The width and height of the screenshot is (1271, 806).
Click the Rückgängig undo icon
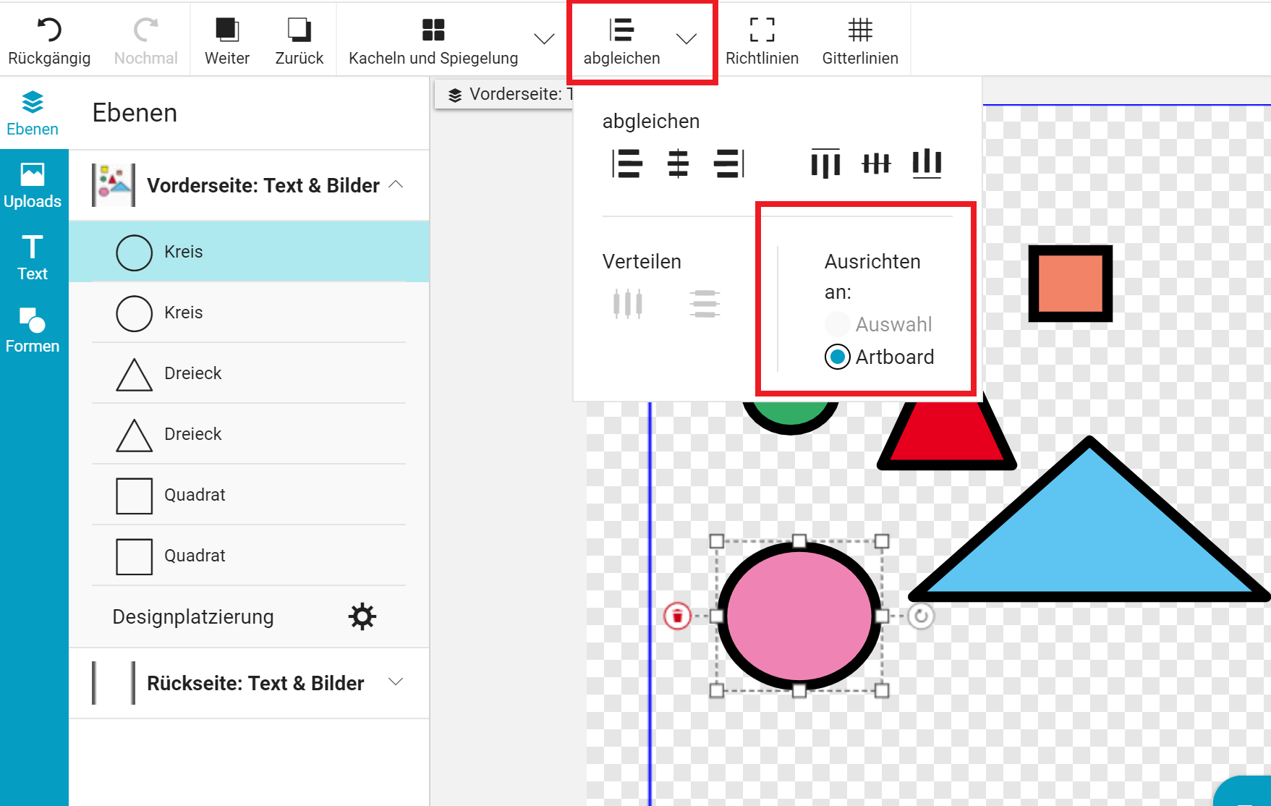tap(49, 30)
